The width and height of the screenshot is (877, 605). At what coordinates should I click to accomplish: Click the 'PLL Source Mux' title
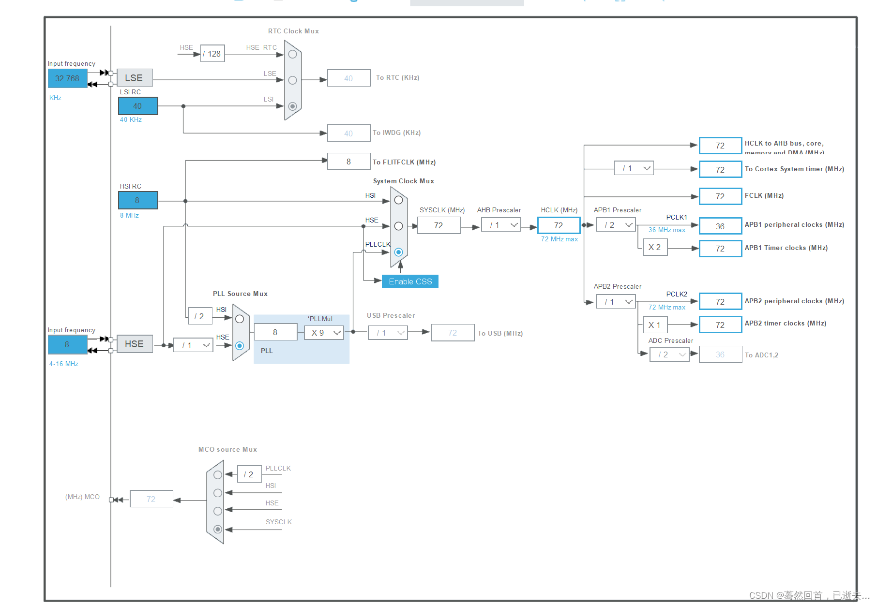[240, 294]
